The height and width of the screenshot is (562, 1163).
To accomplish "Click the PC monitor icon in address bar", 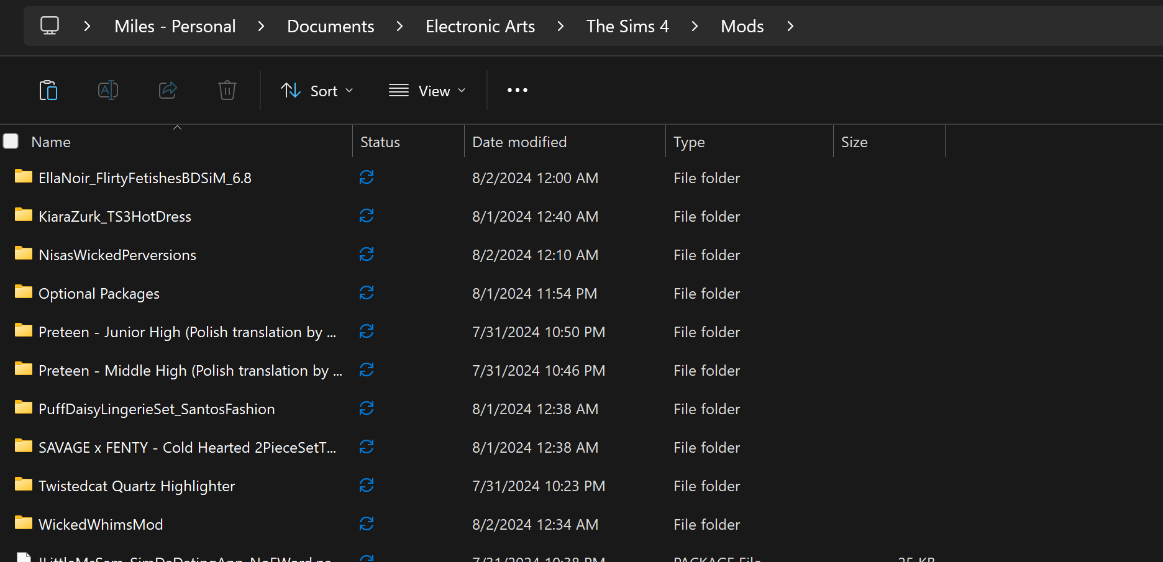I will tap(50, 25).
